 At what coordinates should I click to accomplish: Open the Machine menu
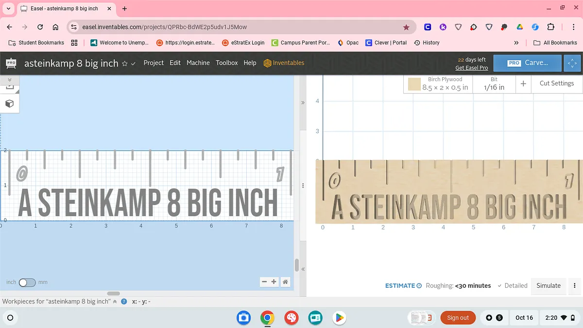tap(198, 63)
